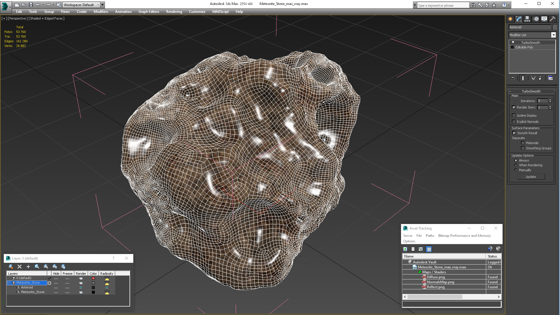Open the Utilities hammer tab
The height and width of the screenshot is (315, 560).
pyautogui.click(x=552, y=19)
